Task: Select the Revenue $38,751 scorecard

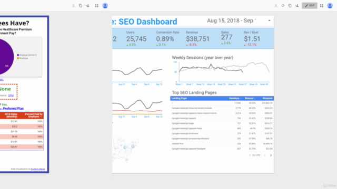Action: [197, 38]
